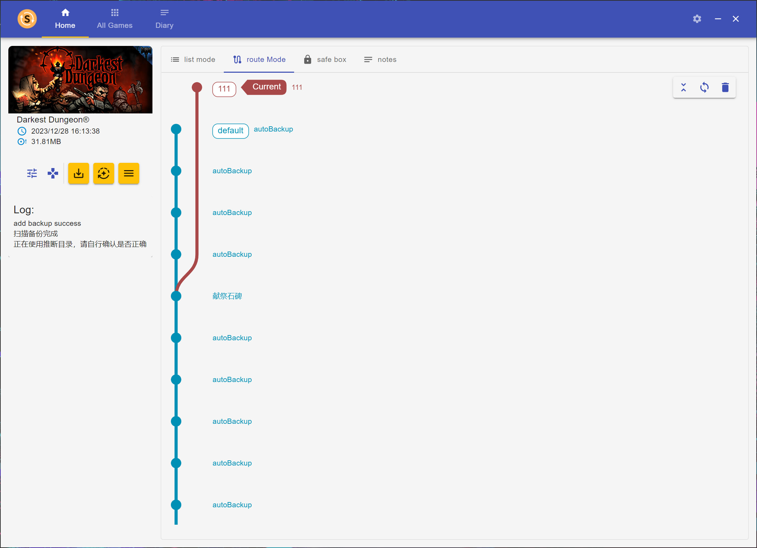Select the blue filter sliders icon
The height and width of the screenshot is (548, 757).
32,173
